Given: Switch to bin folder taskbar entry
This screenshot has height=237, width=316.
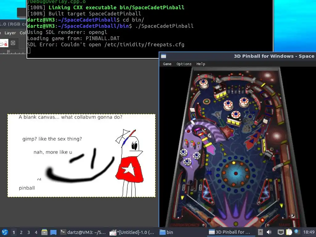Looking at the screenshot, I should click(x=166, y=232).
